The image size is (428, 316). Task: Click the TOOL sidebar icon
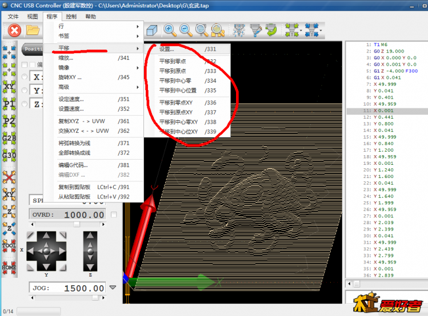pos(9,246)
